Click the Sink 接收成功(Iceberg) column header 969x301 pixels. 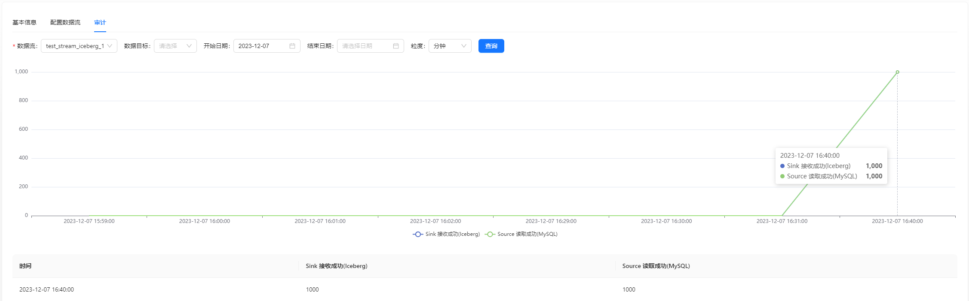click(x=336, y=266)
